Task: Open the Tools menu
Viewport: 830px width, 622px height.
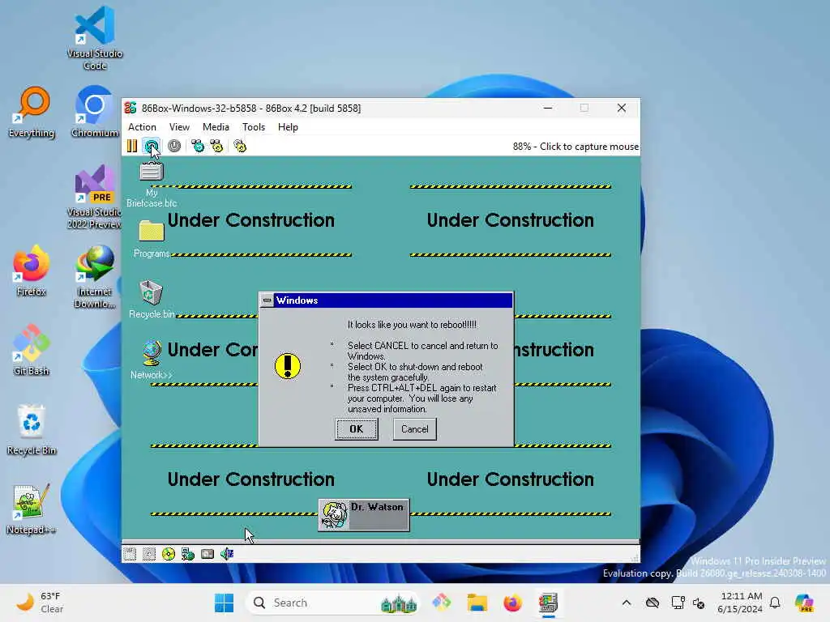Action: coord(254,127)
